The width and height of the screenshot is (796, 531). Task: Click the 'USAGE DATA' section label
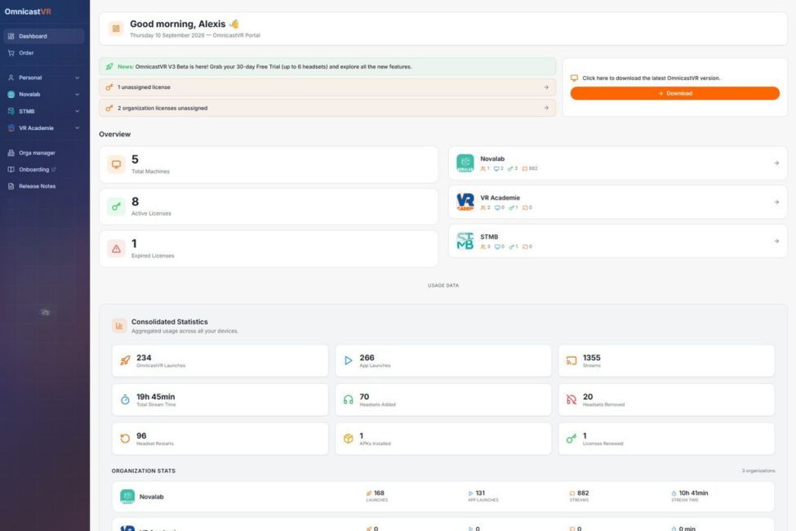[x=443, y=286]
